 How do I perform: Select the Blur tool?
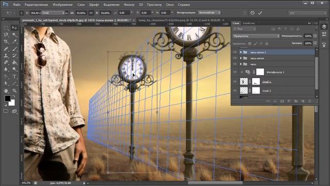[6, 69]
